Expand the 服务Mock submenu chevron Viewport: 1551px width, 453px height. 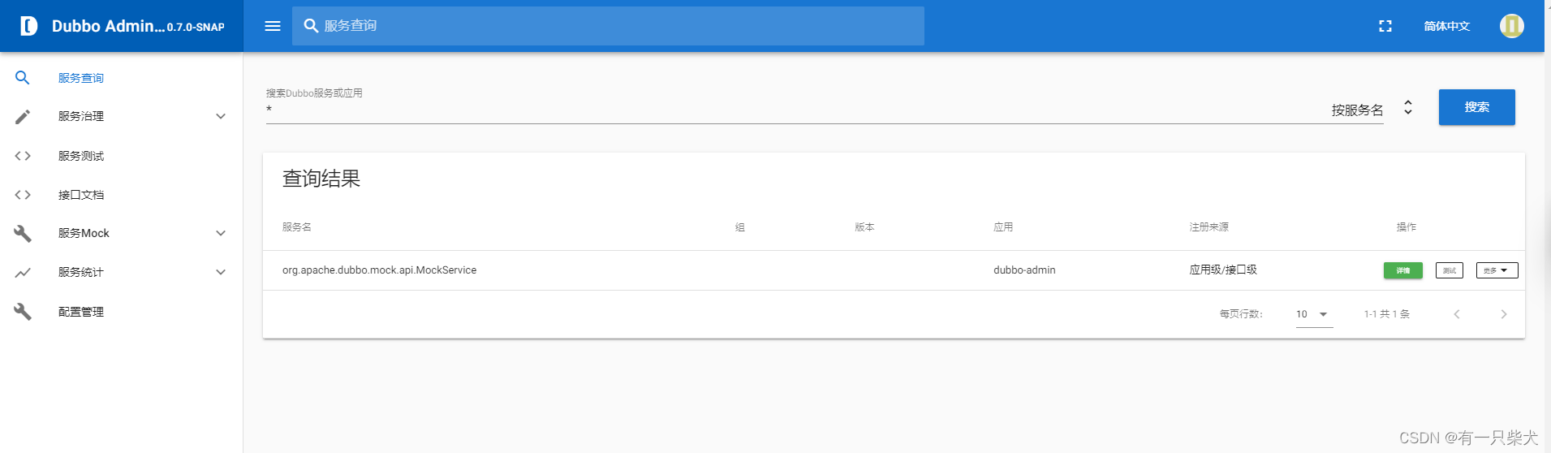pos(221,234)
